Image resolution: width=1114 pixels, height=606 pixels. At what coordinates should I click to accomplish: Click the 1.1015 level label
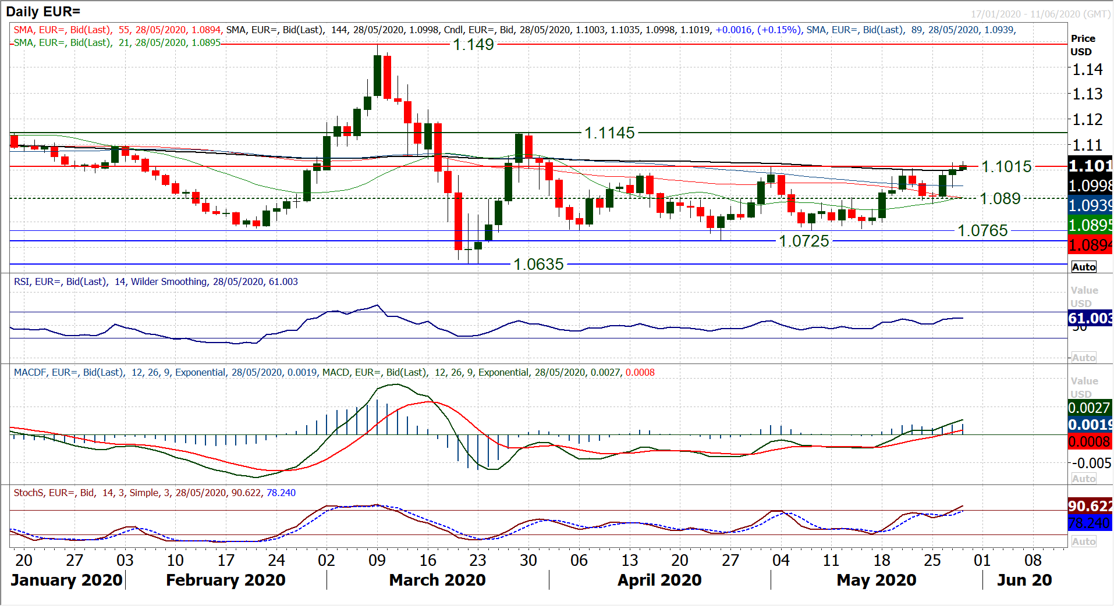(1006, 167)
